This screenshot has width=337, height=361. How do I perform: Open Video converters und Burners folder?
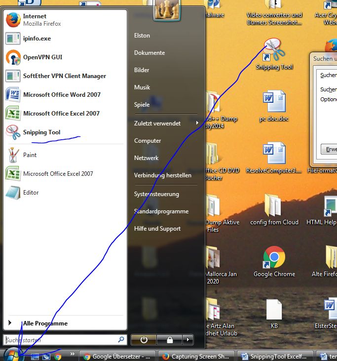point(274,13)
